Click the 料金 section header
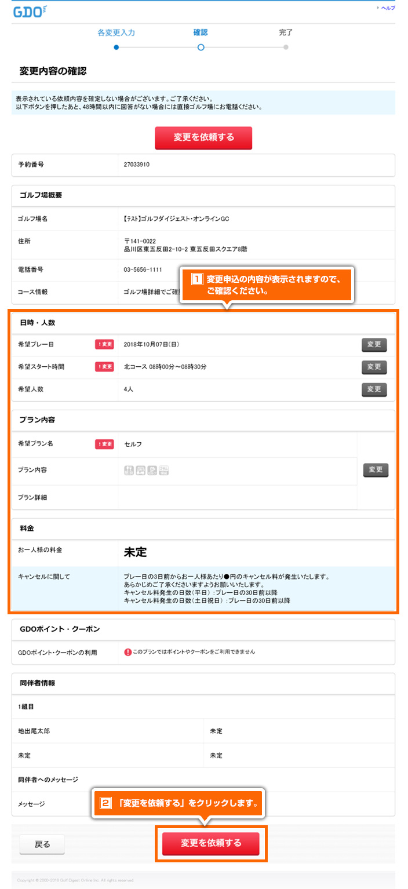 point(28,528)
